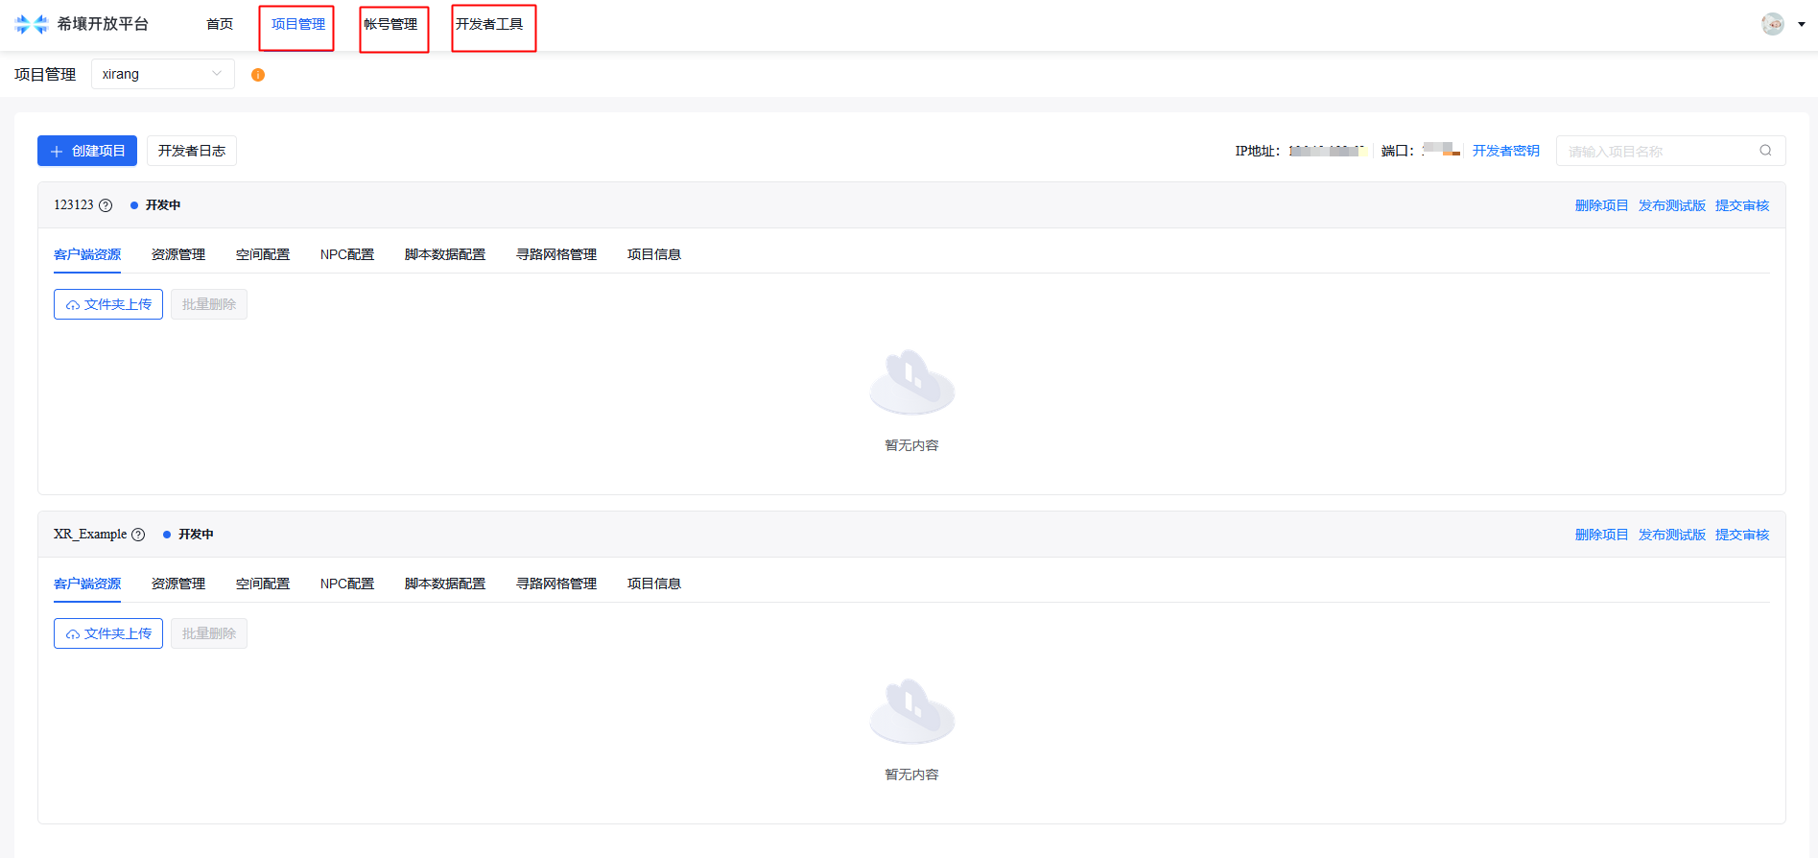The image size is (1818, 858).
Task: Switch to 资源管理 tab in 123123 project
Action: pos(178,254)
